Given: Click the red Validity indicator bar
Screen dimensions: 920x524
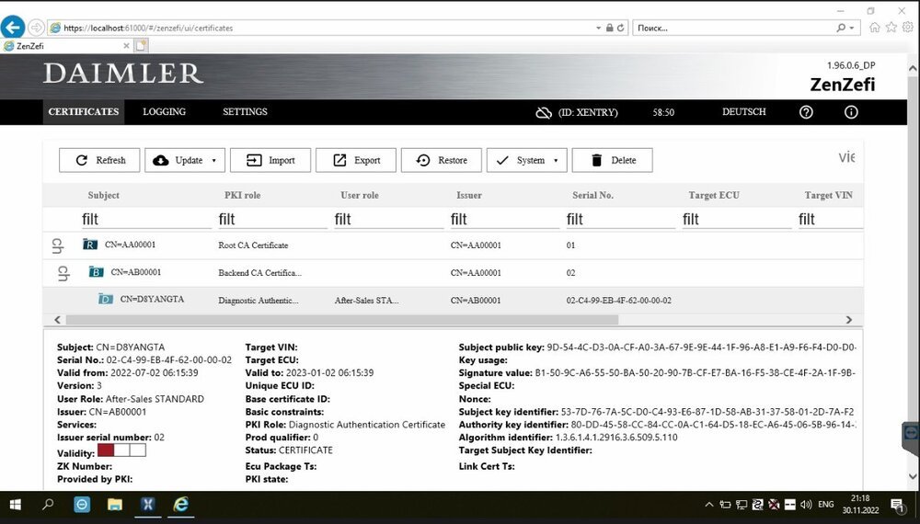Looking at the screenshot, I should (106, 450).
